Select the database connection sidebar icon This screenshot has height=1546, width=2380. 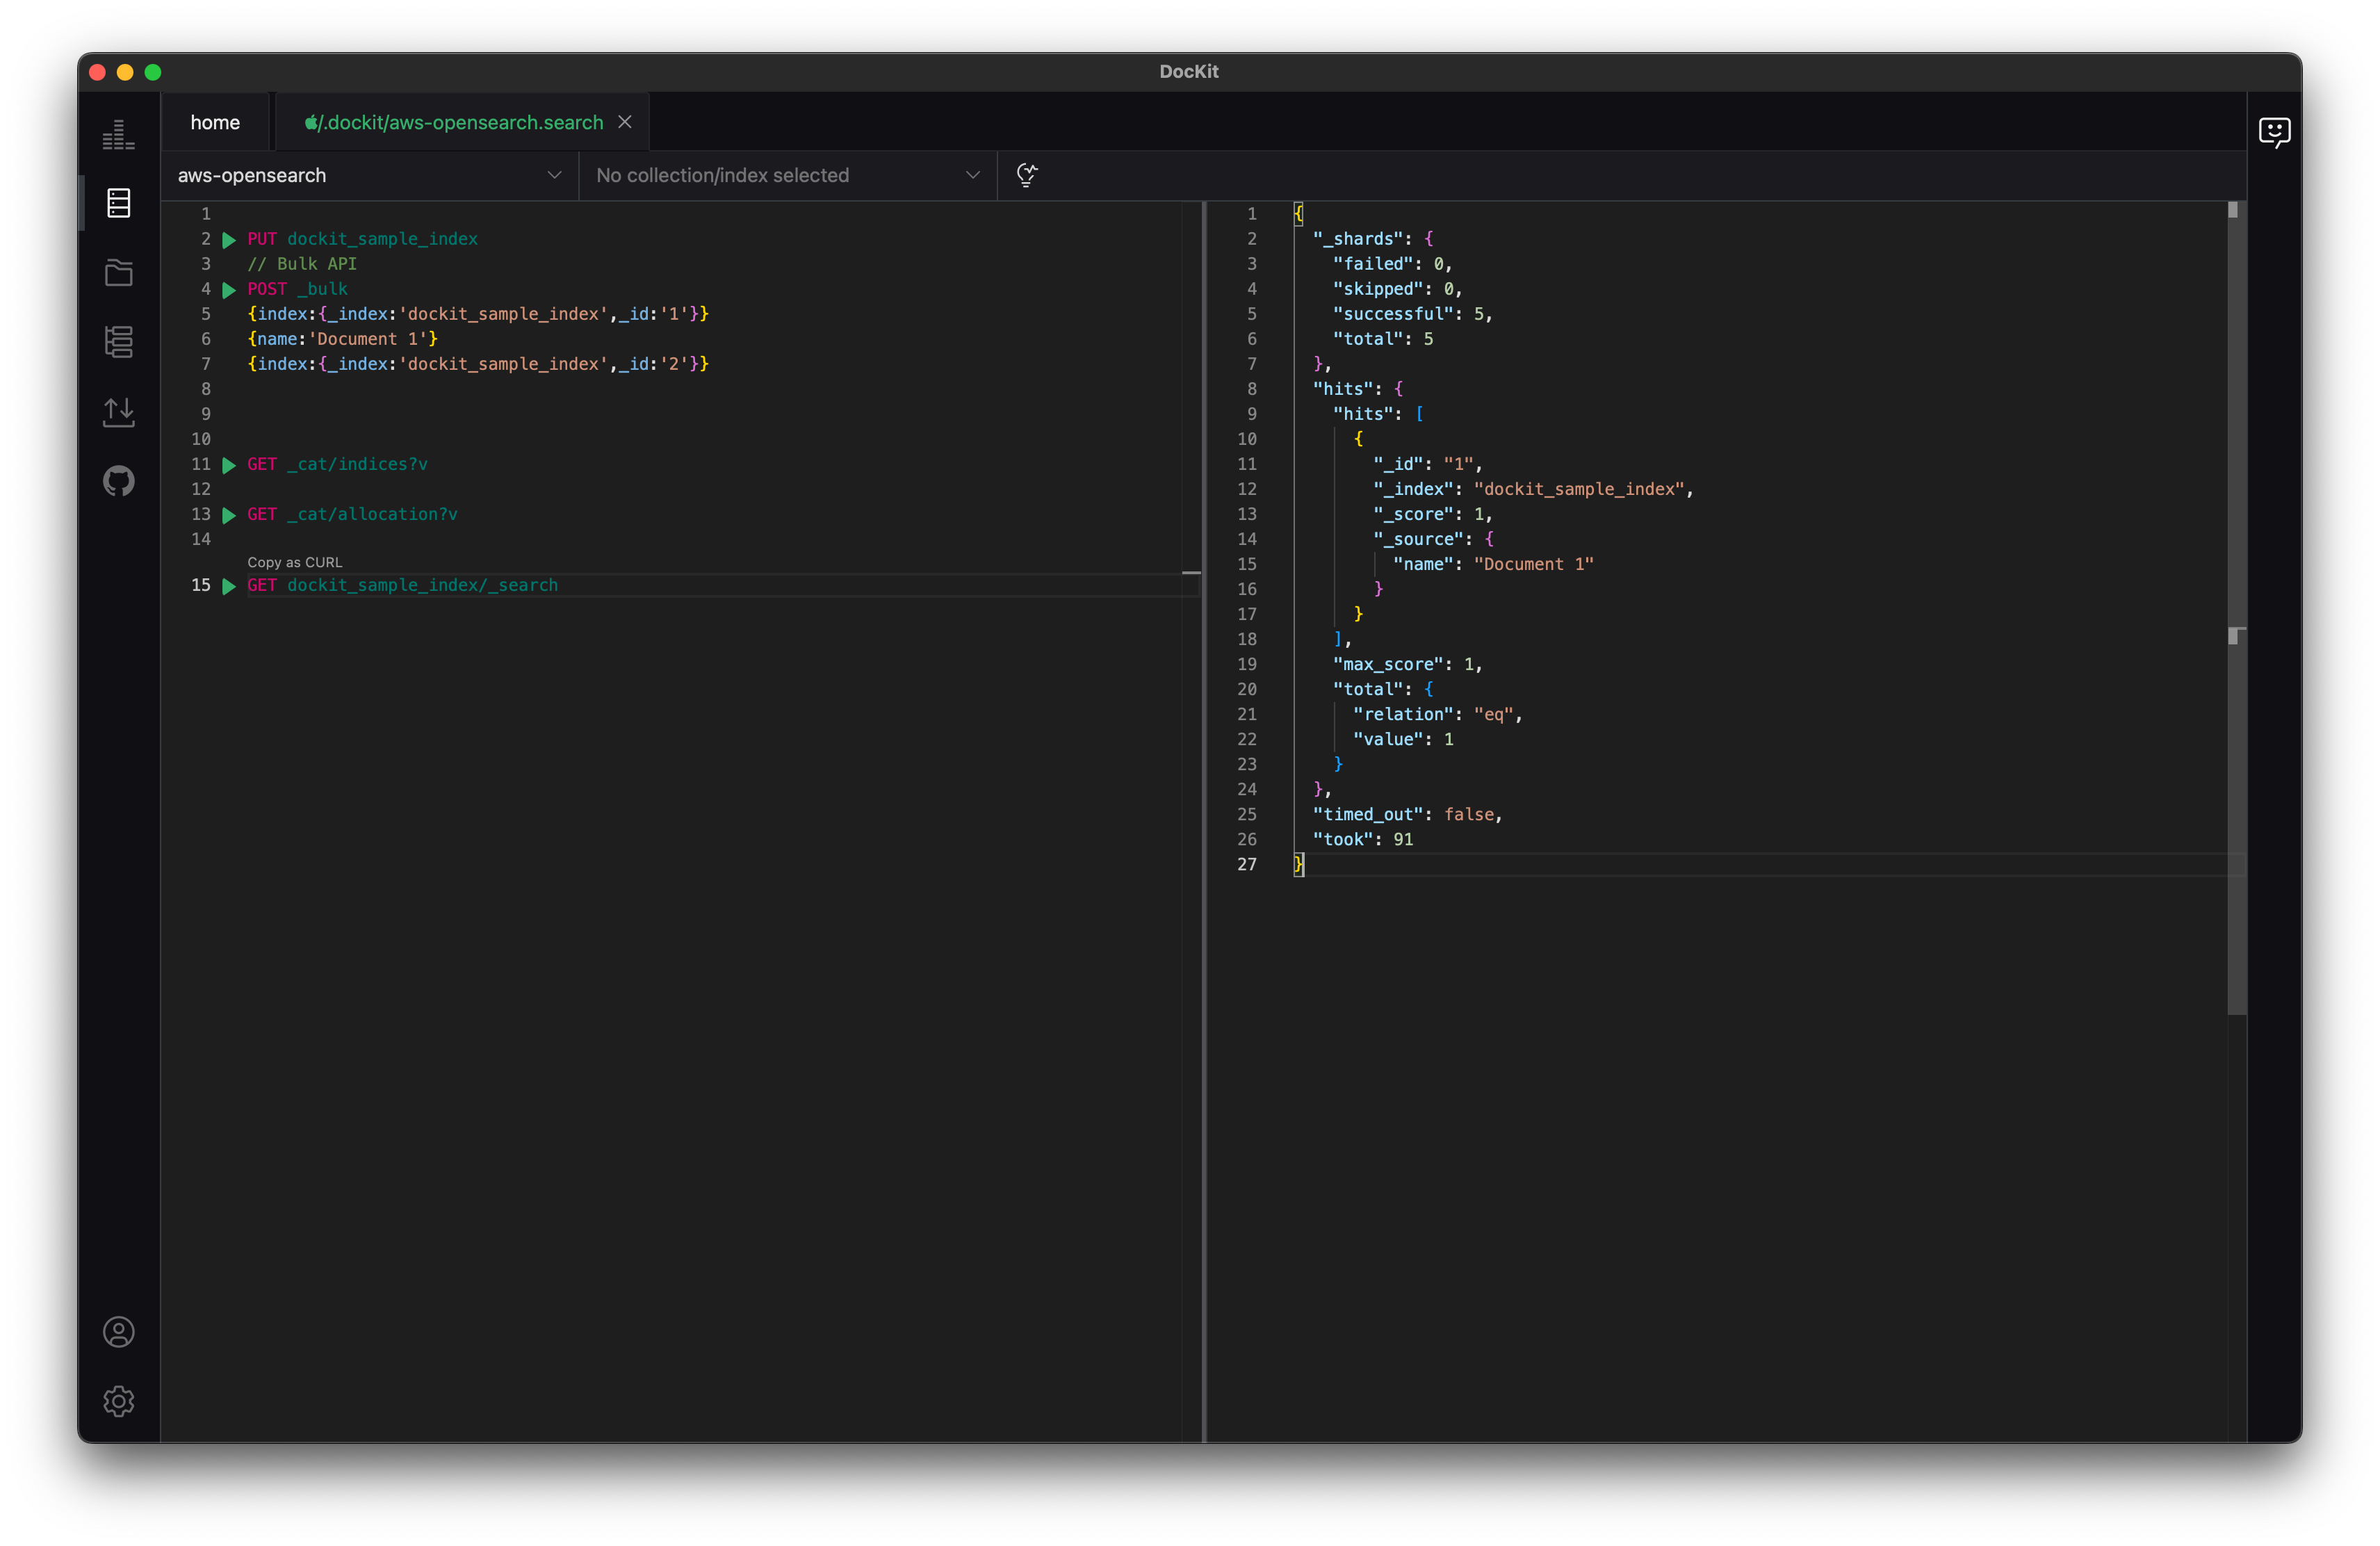point(118,203)
